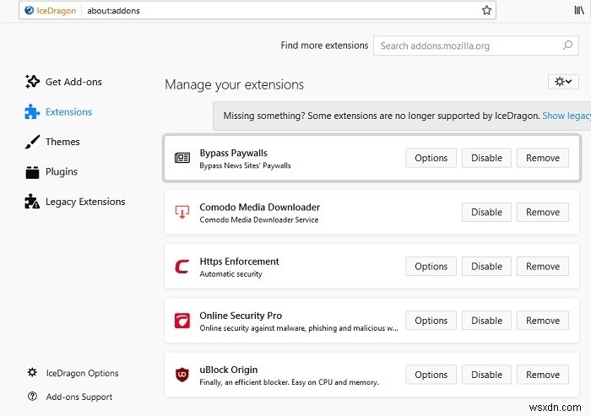
Task: Open the Get Add-ons section
Action: (x=73, y=82)
